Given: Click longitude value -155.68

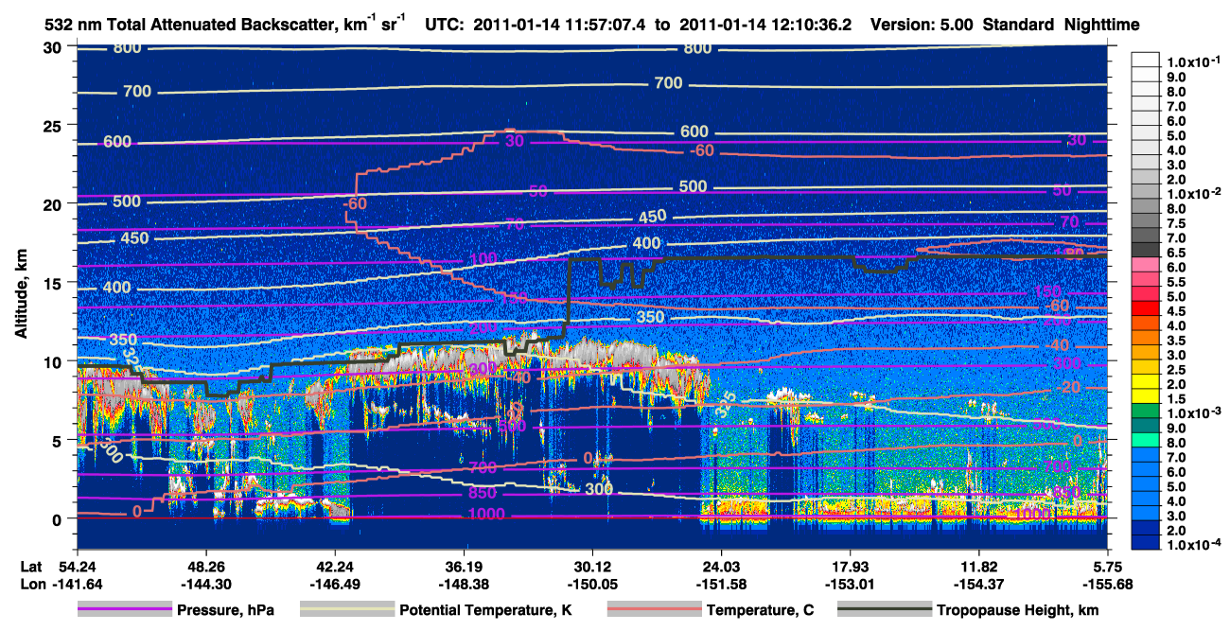Looking at the screenshot, I should point(1108,584).
